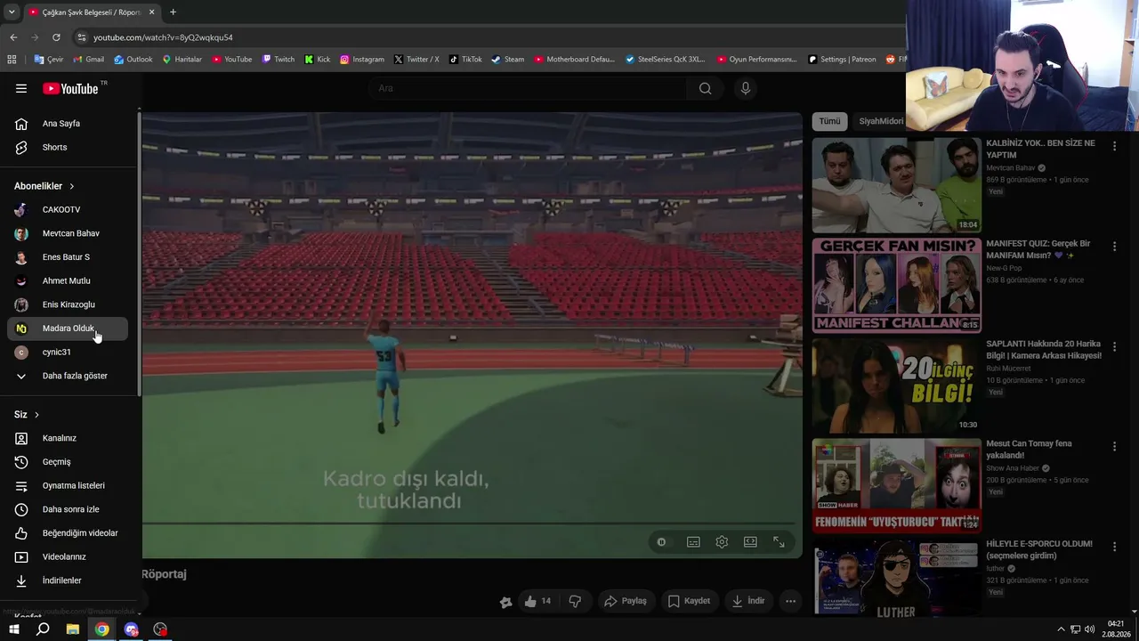Dislike the video with thumbs down
The image size is (1139, 641).
coord(575,601)
